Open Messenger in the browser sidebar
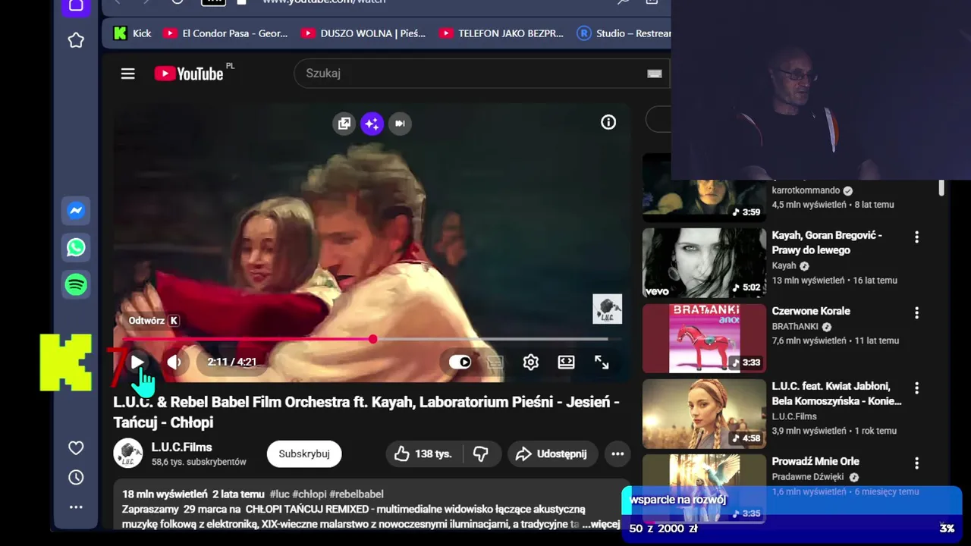 [76, 211]
